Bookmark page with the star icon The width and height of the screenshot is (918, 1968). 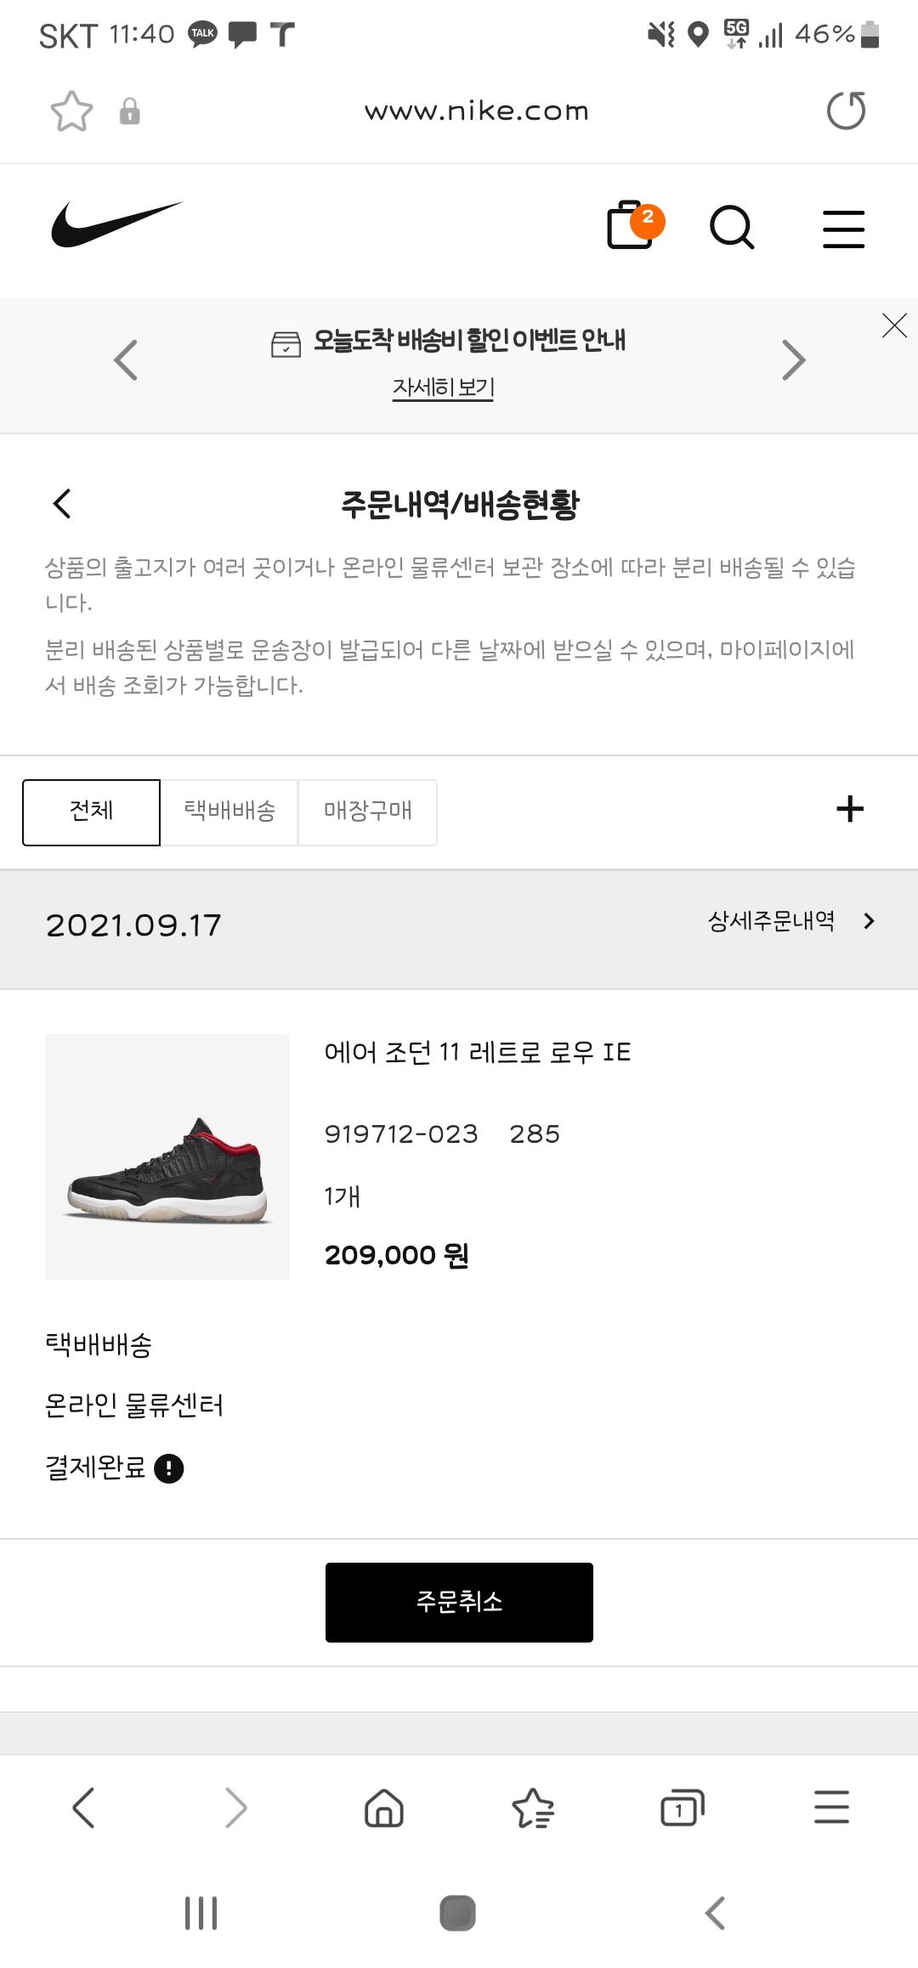pos(71,111)
